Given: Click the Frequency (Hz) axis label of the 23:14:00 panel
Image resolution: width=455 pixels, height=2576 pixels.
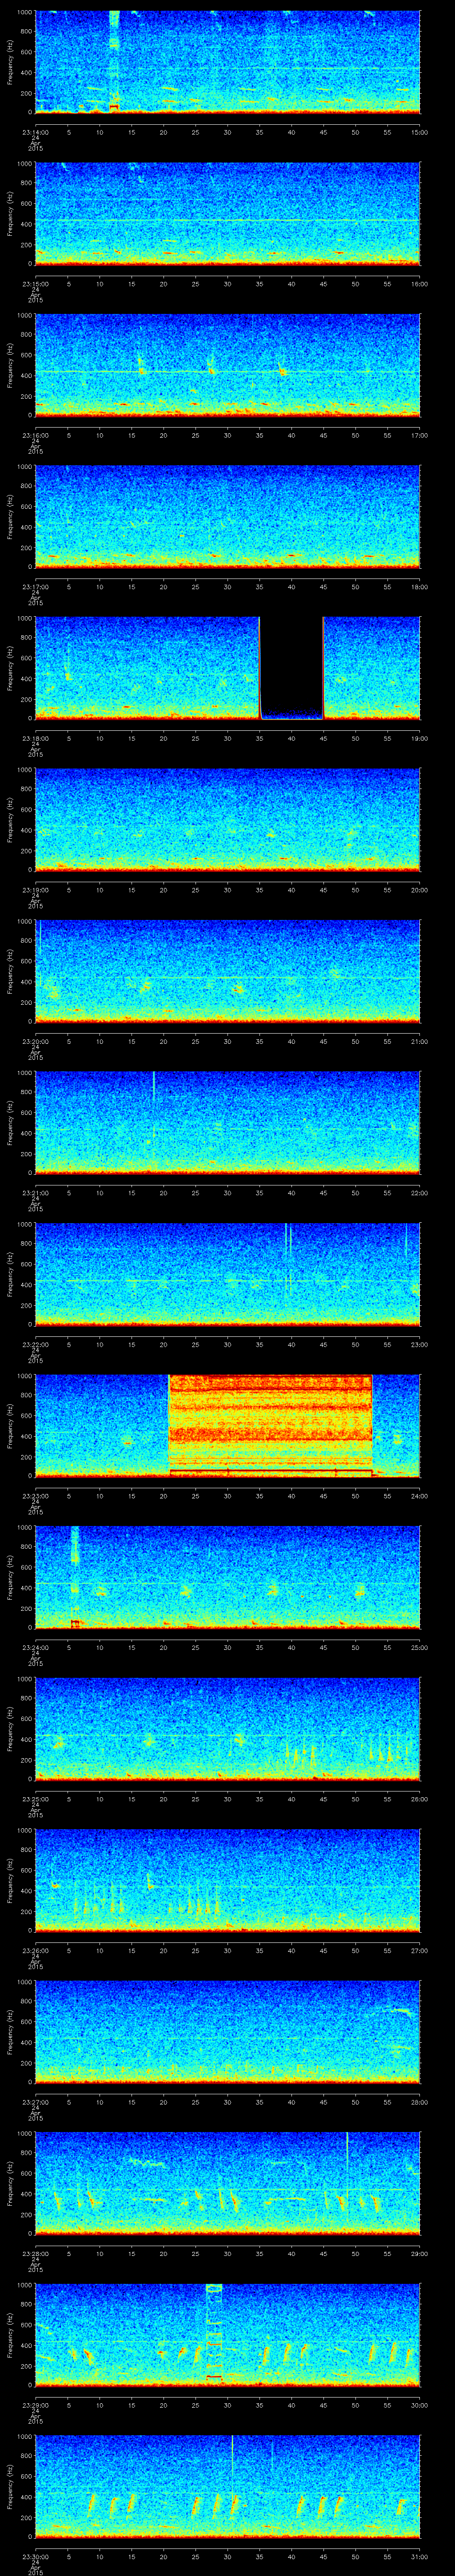Looking at the screenshot, I should [x=10, y=62].
